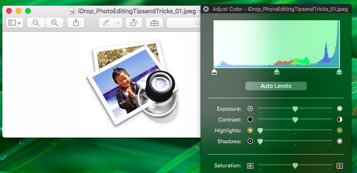Click the dark Shadows target icon
The image size is (357, 173).
pyautogui.click(x=250, y=141)
